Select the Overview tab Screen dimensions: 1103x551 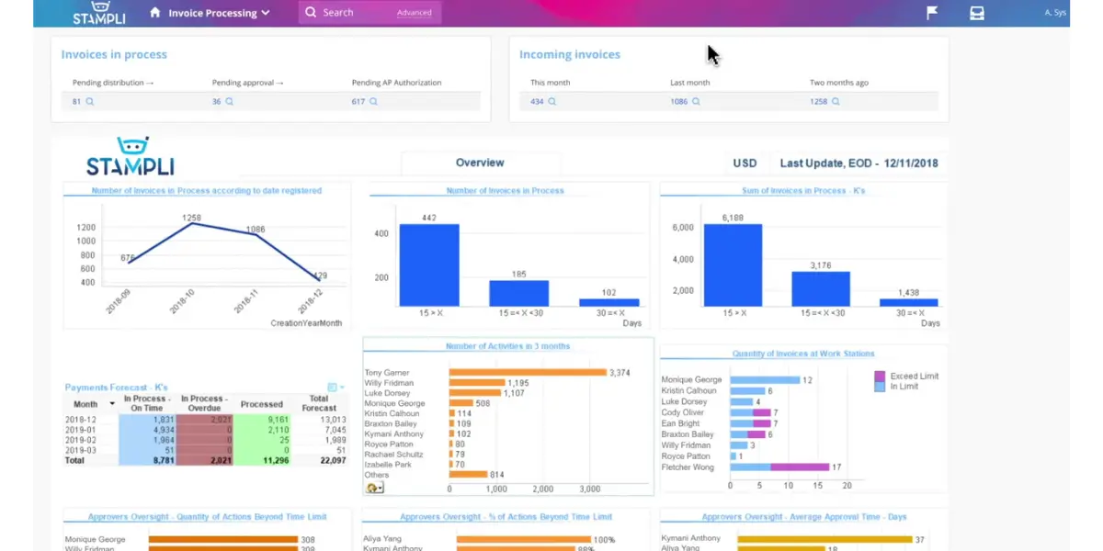pos(480,163)
